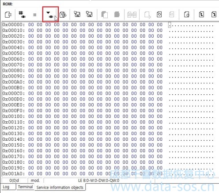Click the address label 0x000D0:
The height and width of the screenshot is (193, 219).
[14, 99]
